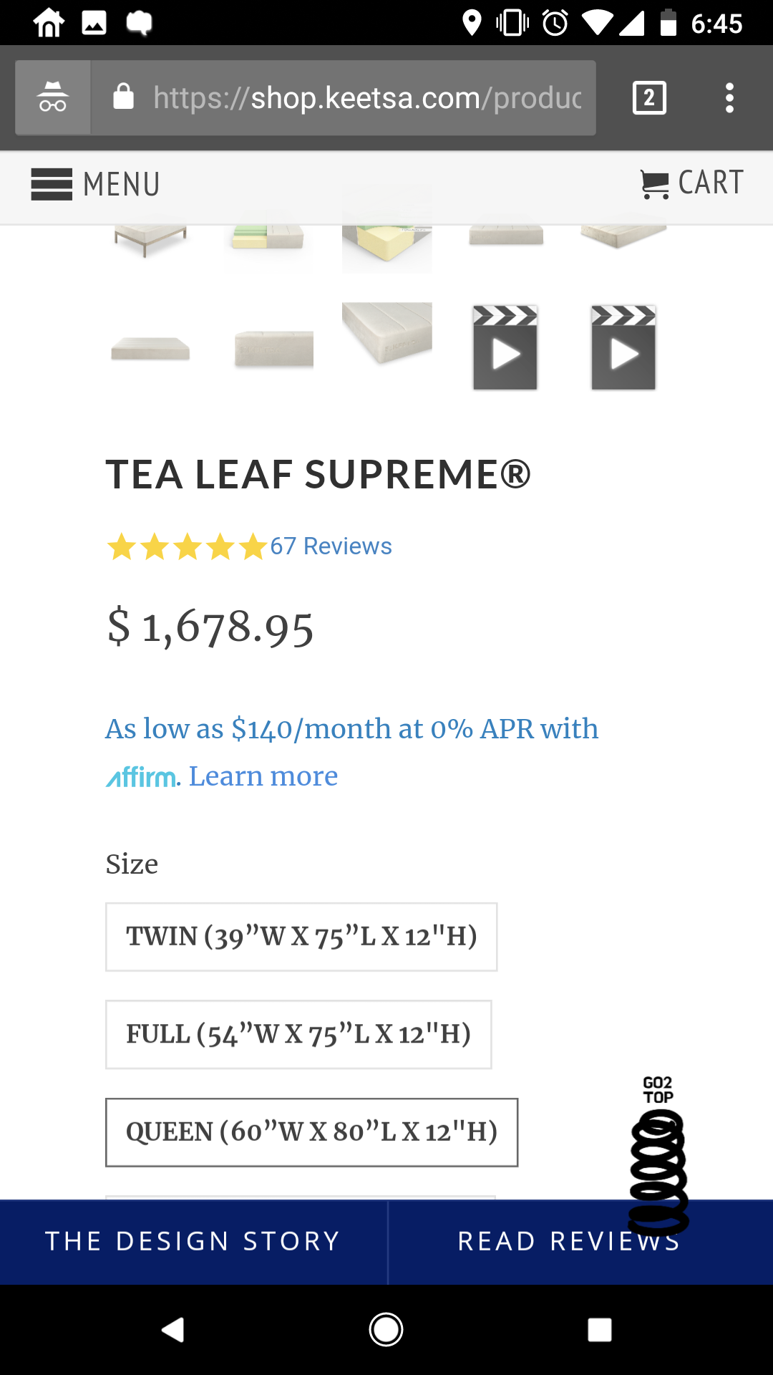773x1375 pixels.
Task: Open the hamburger MENU icon
Action: click(52, 184)
